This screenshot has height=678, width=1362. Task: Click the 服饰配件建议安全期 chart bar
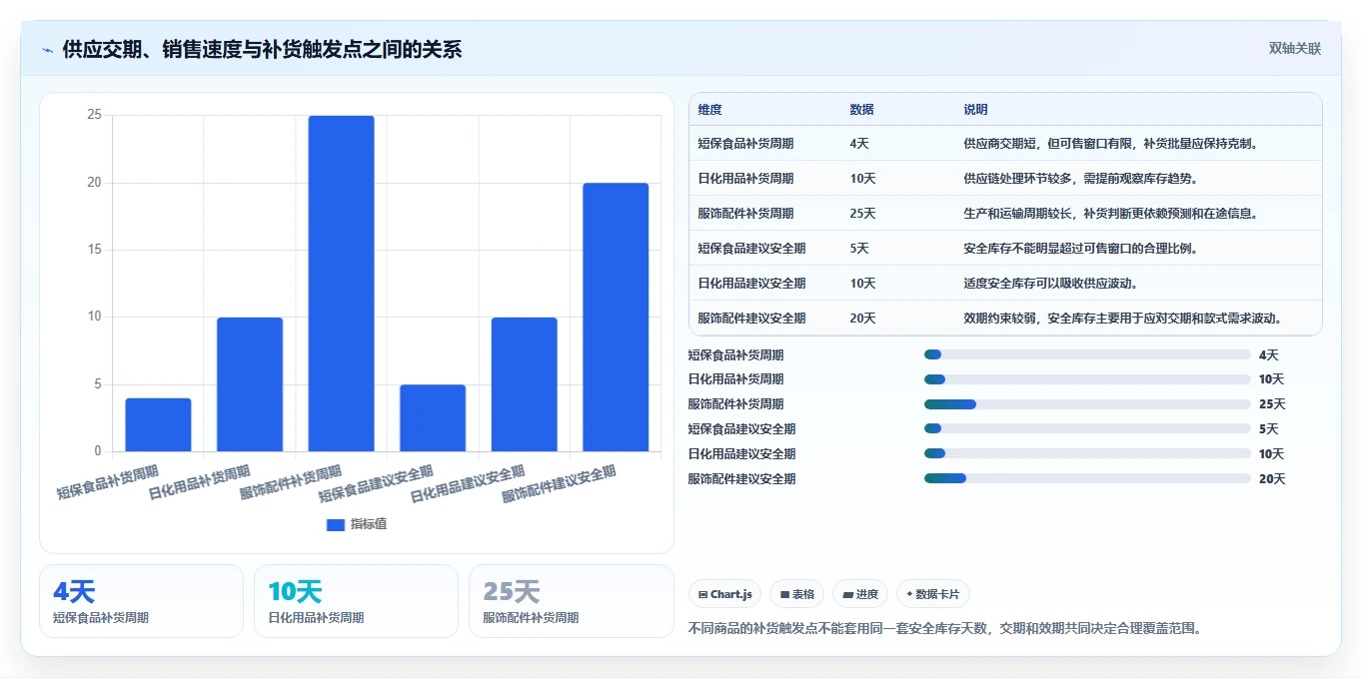tap(616, 318)
